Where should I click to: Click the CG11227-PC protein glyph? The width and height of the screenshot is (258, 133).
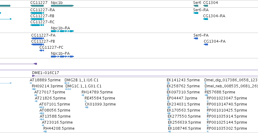(x=42, y=50)
